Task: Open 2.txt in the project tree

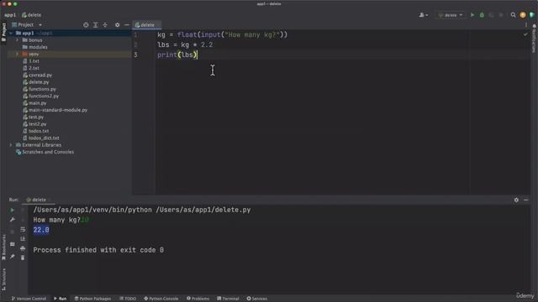Action: click(x=34, y=68)
